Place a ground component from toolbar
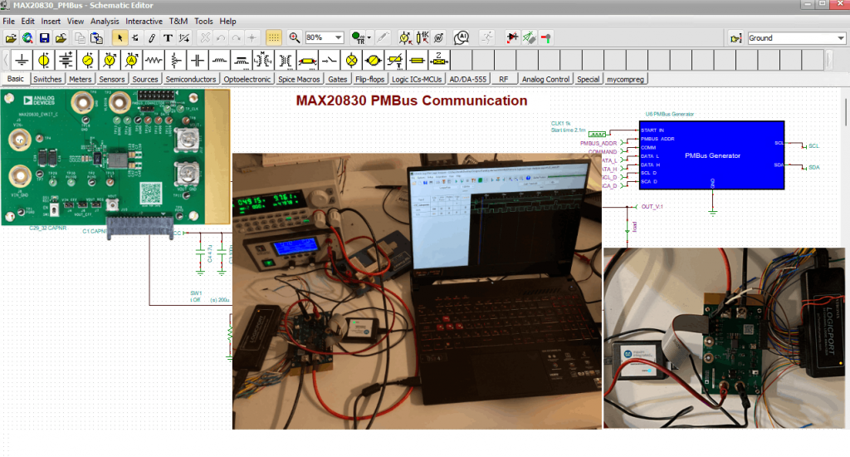Viewport: 850px width, 457px height. [22, 61]
